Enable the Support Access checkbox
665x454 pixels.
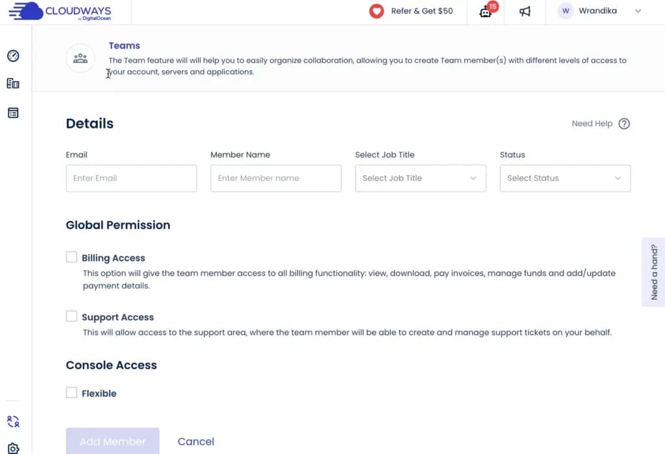(71, 316)
